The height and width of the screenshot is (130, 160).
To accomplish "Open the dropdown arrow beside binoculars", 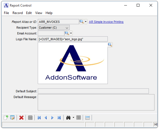I will (x=73, y=118).
